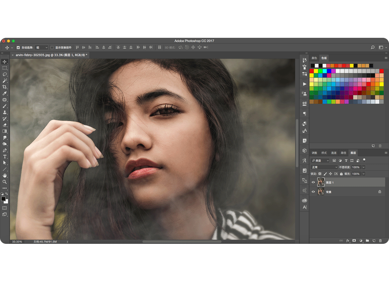Open the 3D panel cube icon
The image size is (389, 282).
coord(304,151)
